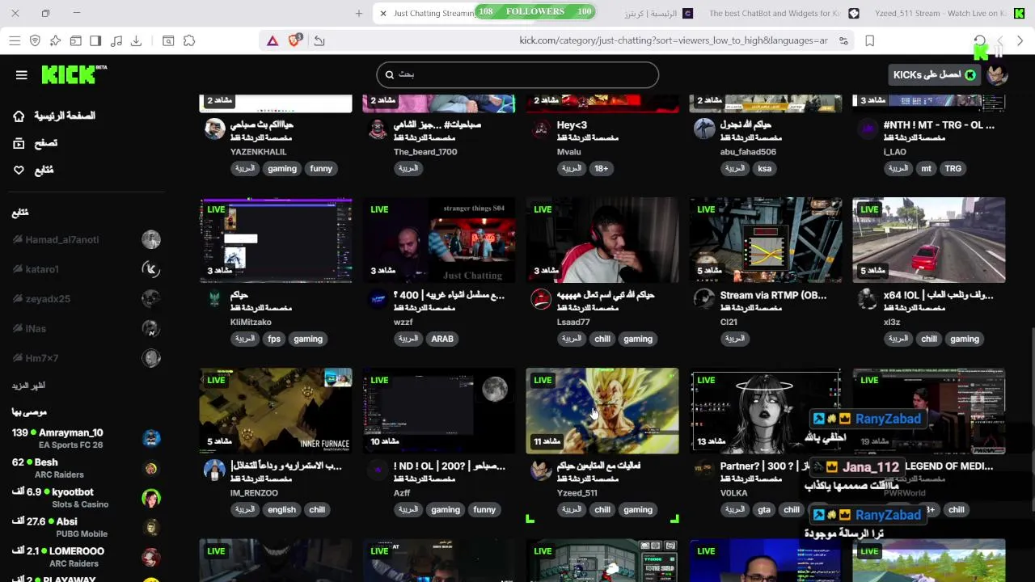Image resolution: width=1035 pixels, height=582 pixels.
Task: Open recommended channel Besh
Action: coord(86,468)
